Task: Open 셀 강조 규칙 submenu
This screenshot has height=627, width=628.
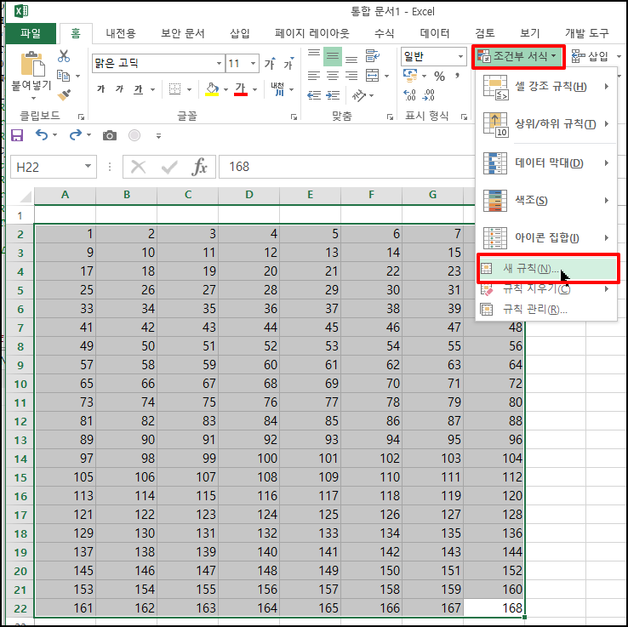Action: click(x=546, y=87)
